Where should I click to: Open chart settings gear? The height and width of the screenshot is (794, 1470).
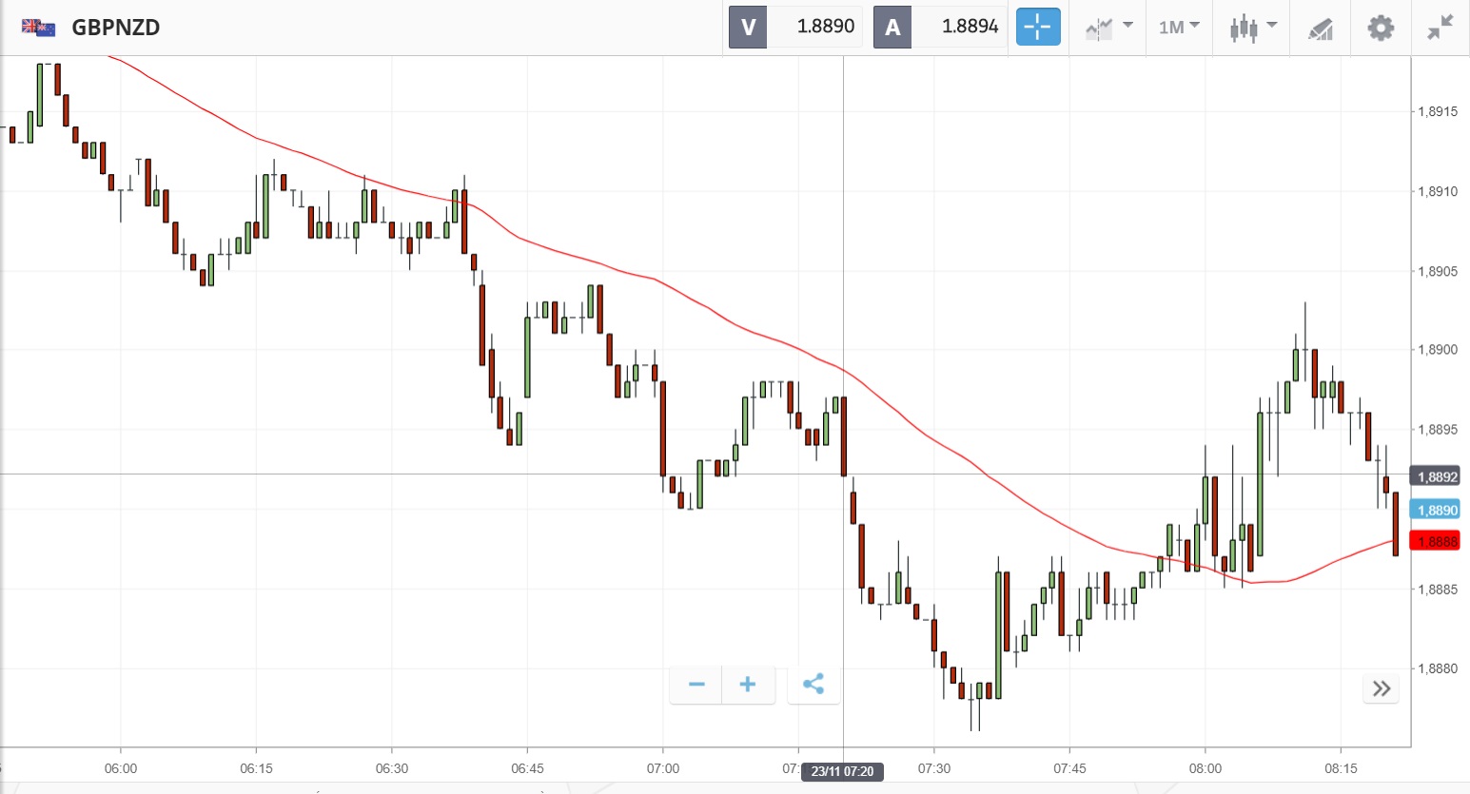pyautogui.click(x=1381, y=28)
